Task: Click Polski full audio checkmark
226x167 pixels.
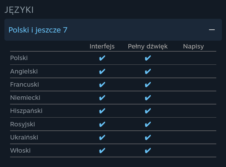Action: click(148, 58)
